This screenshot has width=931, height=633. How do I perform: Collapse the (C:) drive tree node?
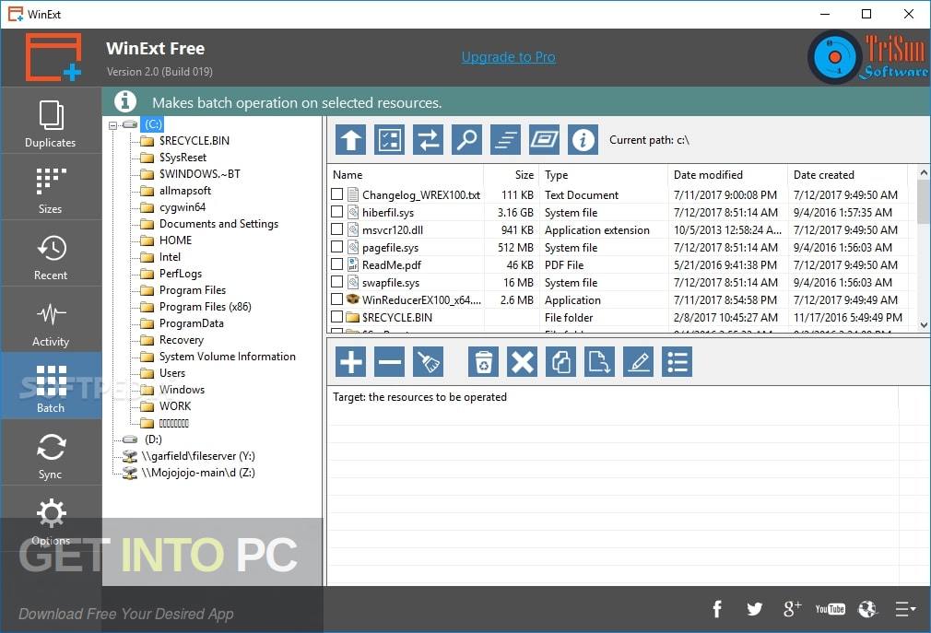point(112,125)
